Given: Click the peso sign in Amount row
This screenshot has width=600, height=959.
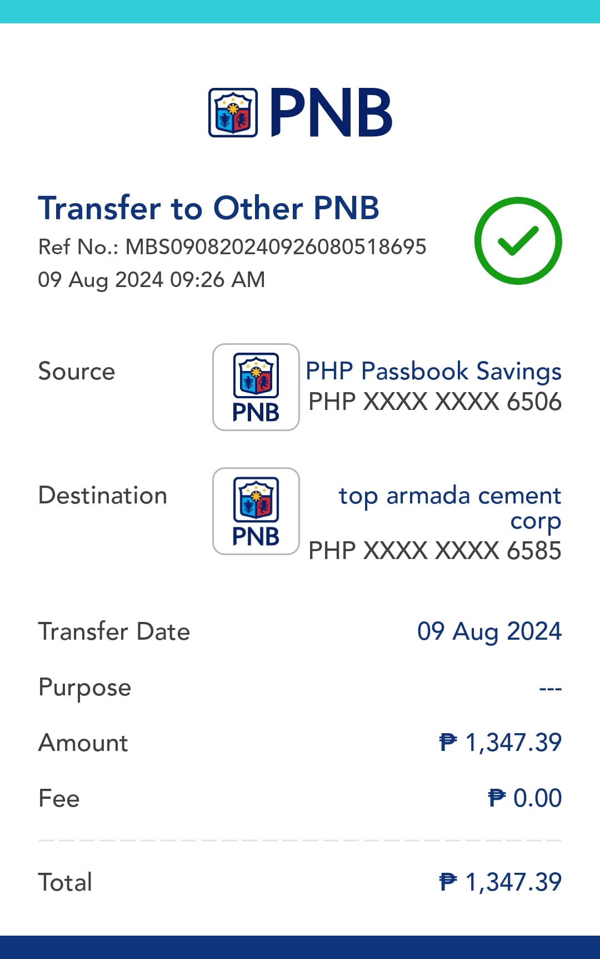Looking at the screenshot, I should click(448, 742).
